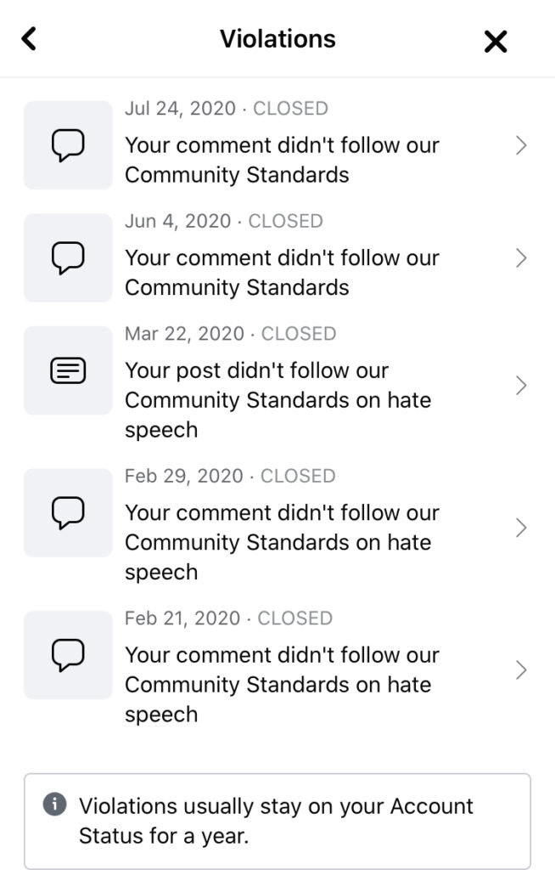Expand the Jun 4, 2020 violation chevron

click(521, 258)
